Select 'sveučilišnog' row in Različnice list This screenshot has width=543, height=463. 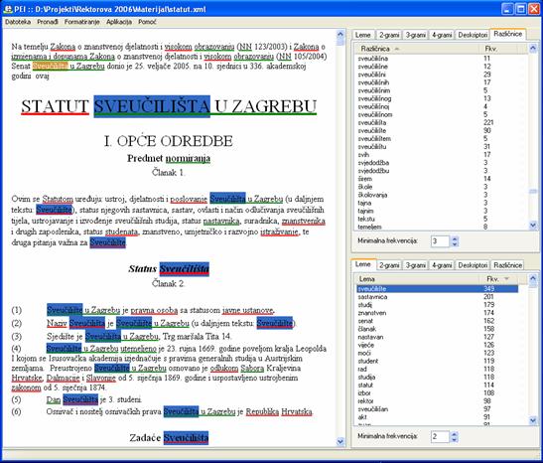(438, 98)
